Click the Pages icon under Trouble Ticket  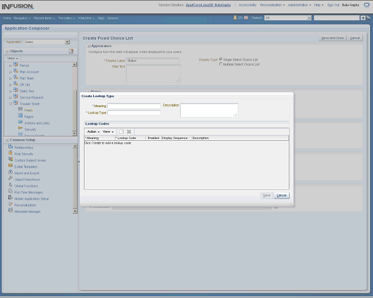coord(20,116)
